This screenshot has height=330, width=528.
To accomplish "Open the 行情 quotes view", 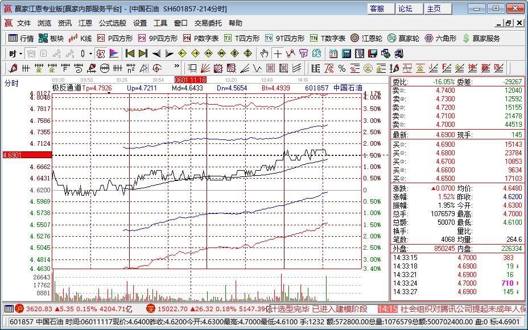I will (21, 38).
